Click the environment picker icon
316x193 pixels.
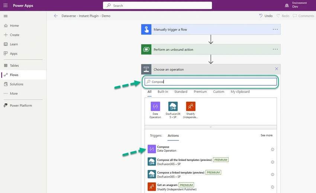(x=287, y=6)
